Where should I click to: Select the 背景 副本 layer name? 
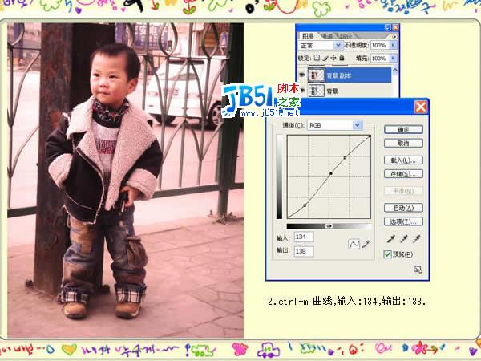338,75
